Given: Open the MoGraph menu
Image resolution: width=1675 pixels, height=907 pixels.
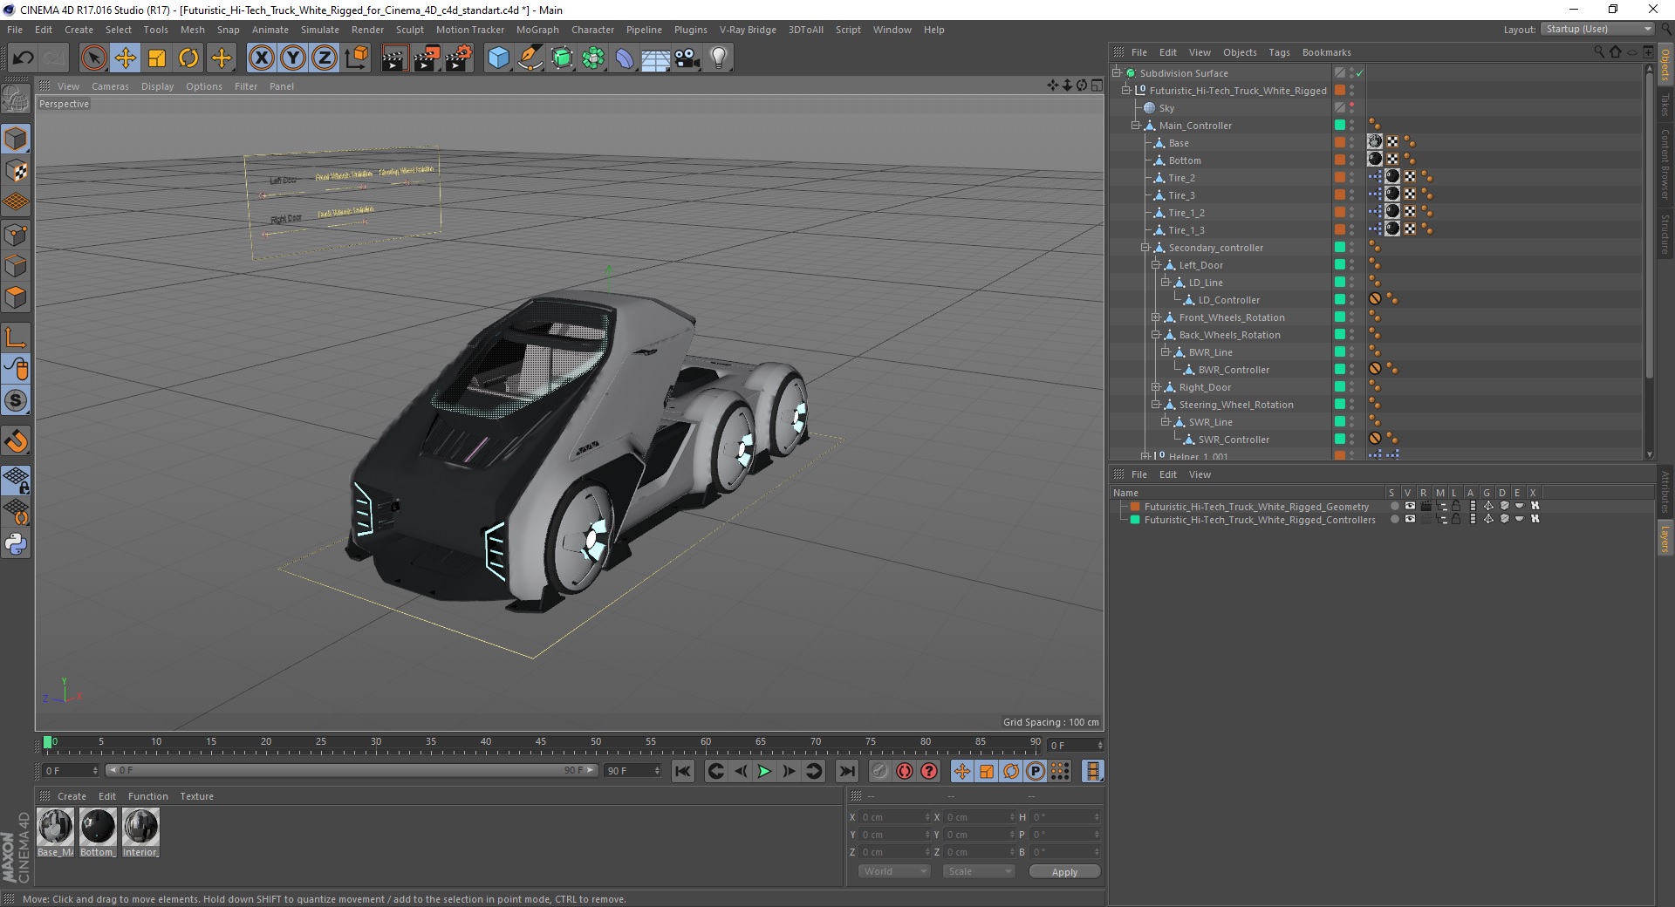Looking at the screenshot, I should pos(537,30).
